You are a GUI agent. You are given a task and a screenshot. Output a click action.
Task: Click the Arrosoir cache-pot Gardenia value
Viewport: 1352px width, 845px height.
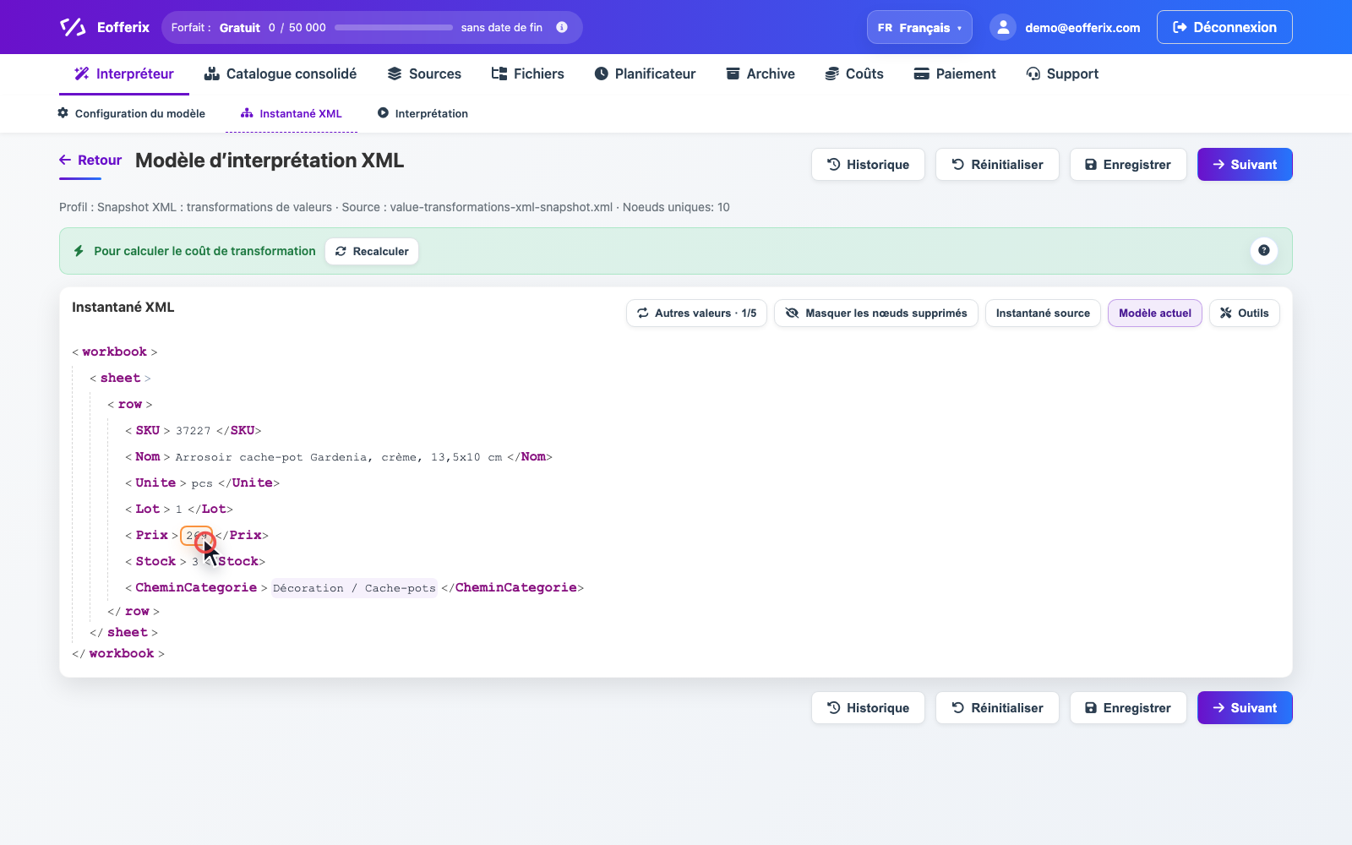[338, 457]
